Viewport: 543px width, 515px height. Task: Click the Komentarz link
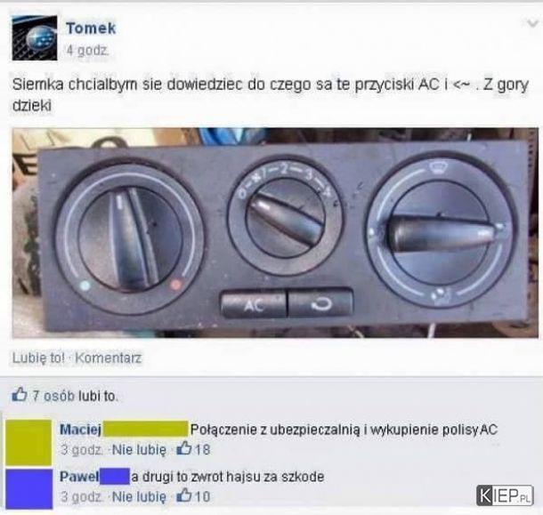pyautogui.click(x=109, y=358)
